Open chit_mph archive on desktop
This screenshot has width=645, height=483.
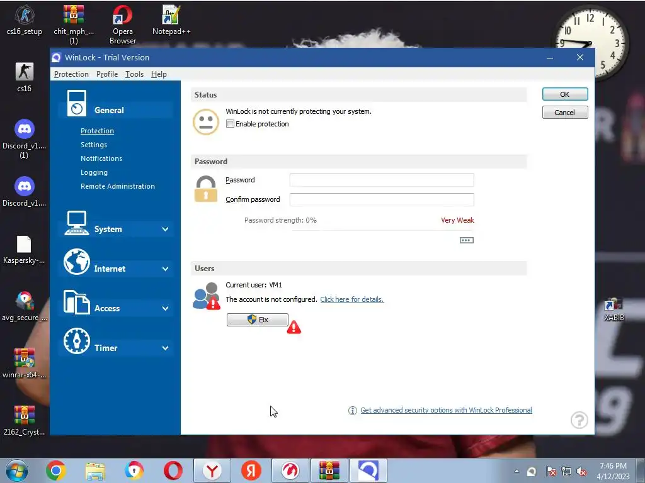(x=74, y=25)
